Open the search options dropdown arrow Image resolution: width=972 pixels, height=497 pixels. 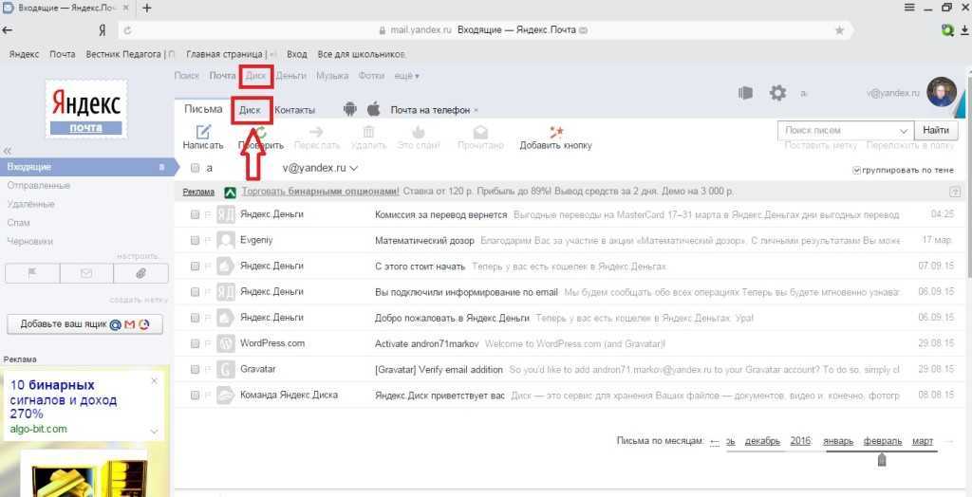[904, 130]
